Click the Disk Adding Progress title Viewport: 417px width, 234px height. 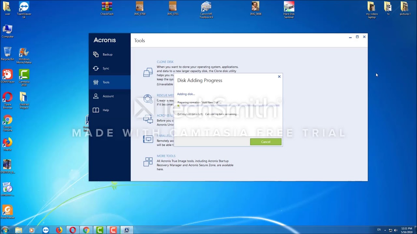200,80
